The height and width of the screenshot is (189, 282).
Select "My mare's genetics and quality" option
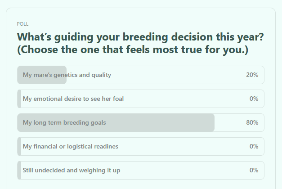(x=67, y=75)
